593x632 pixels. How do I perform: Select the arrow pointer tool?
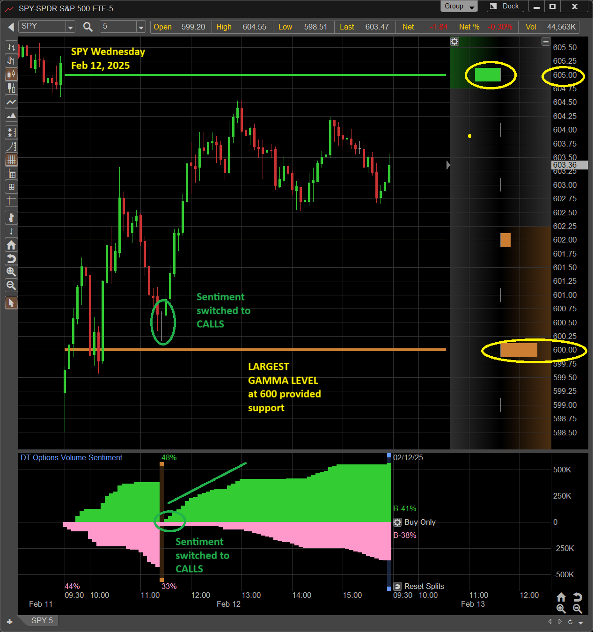(x=11, y=303)
